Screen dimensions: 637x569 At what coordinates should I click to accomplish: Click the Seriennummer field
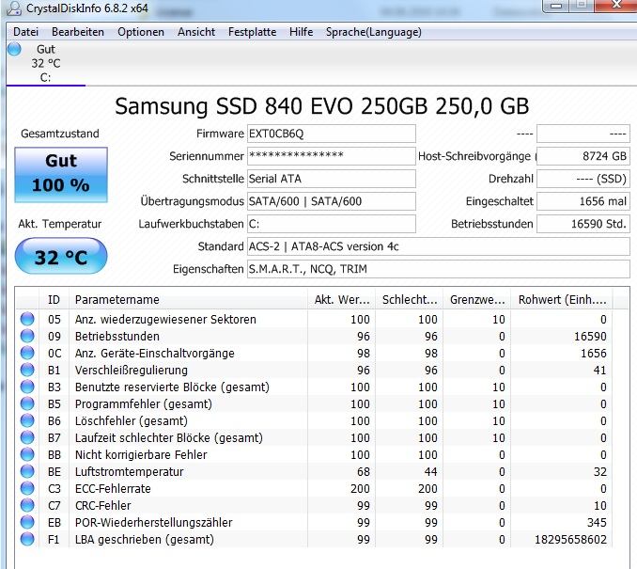pyautogui.click(x=331, y=156)
